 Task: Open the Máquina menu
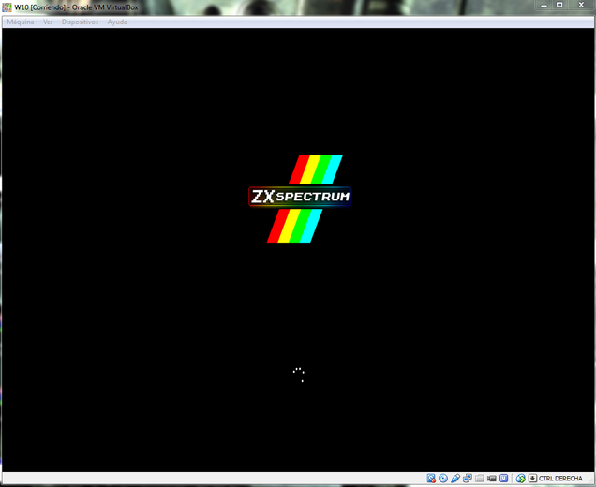tap(21, 22)
